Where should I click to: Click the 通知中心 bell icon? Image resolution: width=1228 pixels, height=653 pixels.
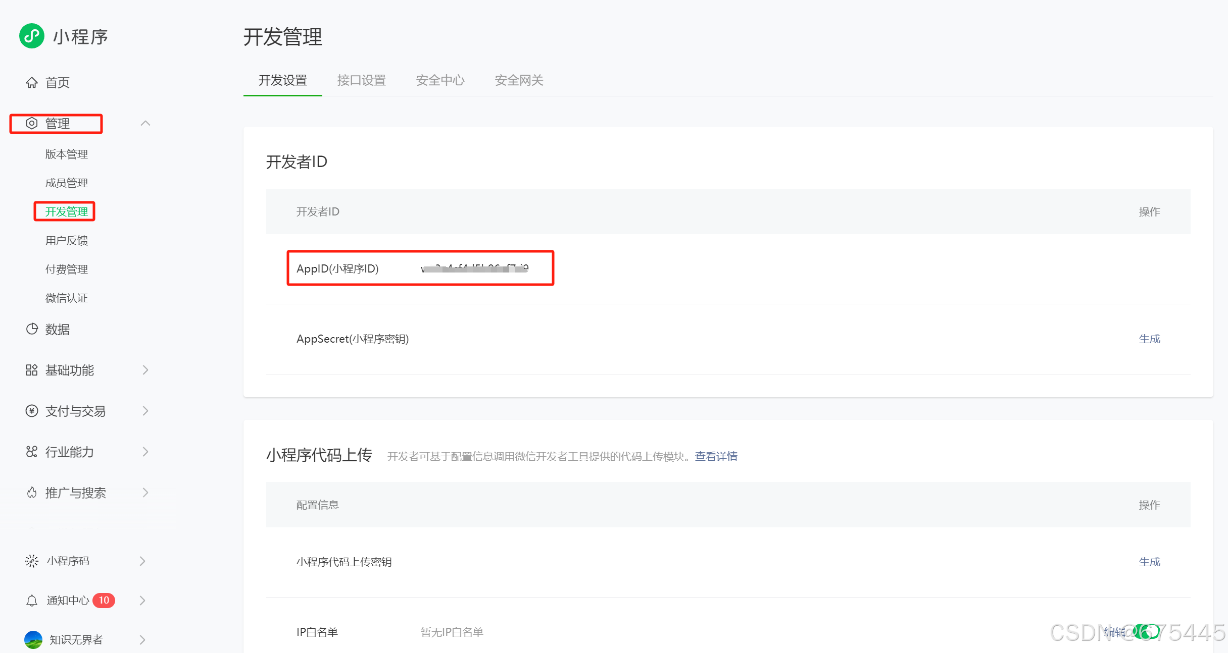[32, 601]
